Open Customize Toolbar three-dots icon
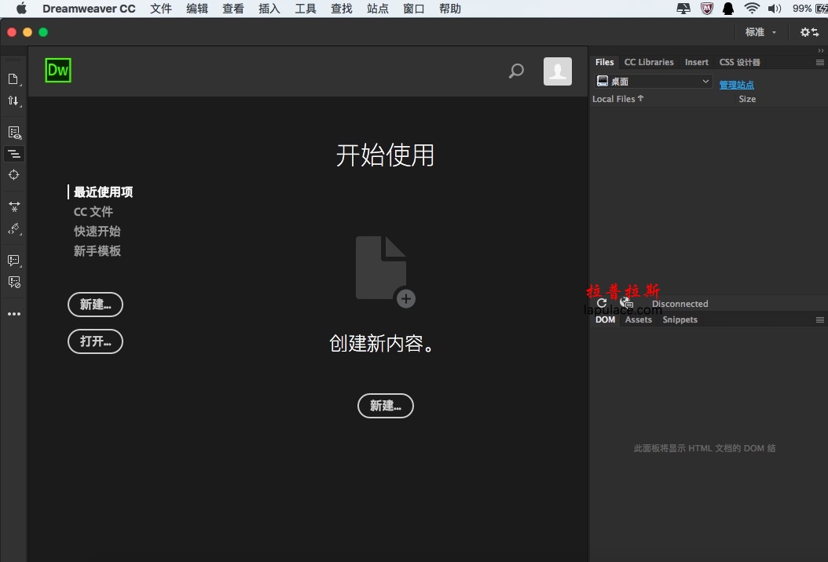The image size is (828, 562). [13, 314]
